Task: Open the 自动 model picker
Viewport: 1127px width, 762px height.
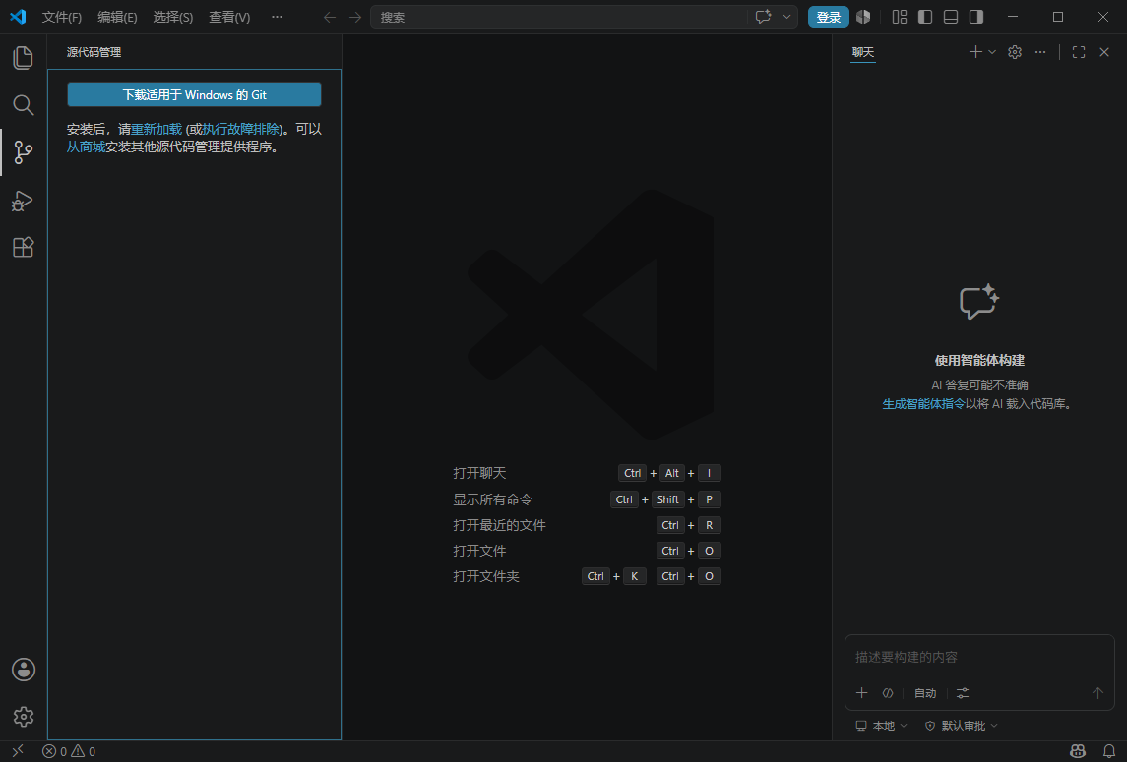Action: 925,693
